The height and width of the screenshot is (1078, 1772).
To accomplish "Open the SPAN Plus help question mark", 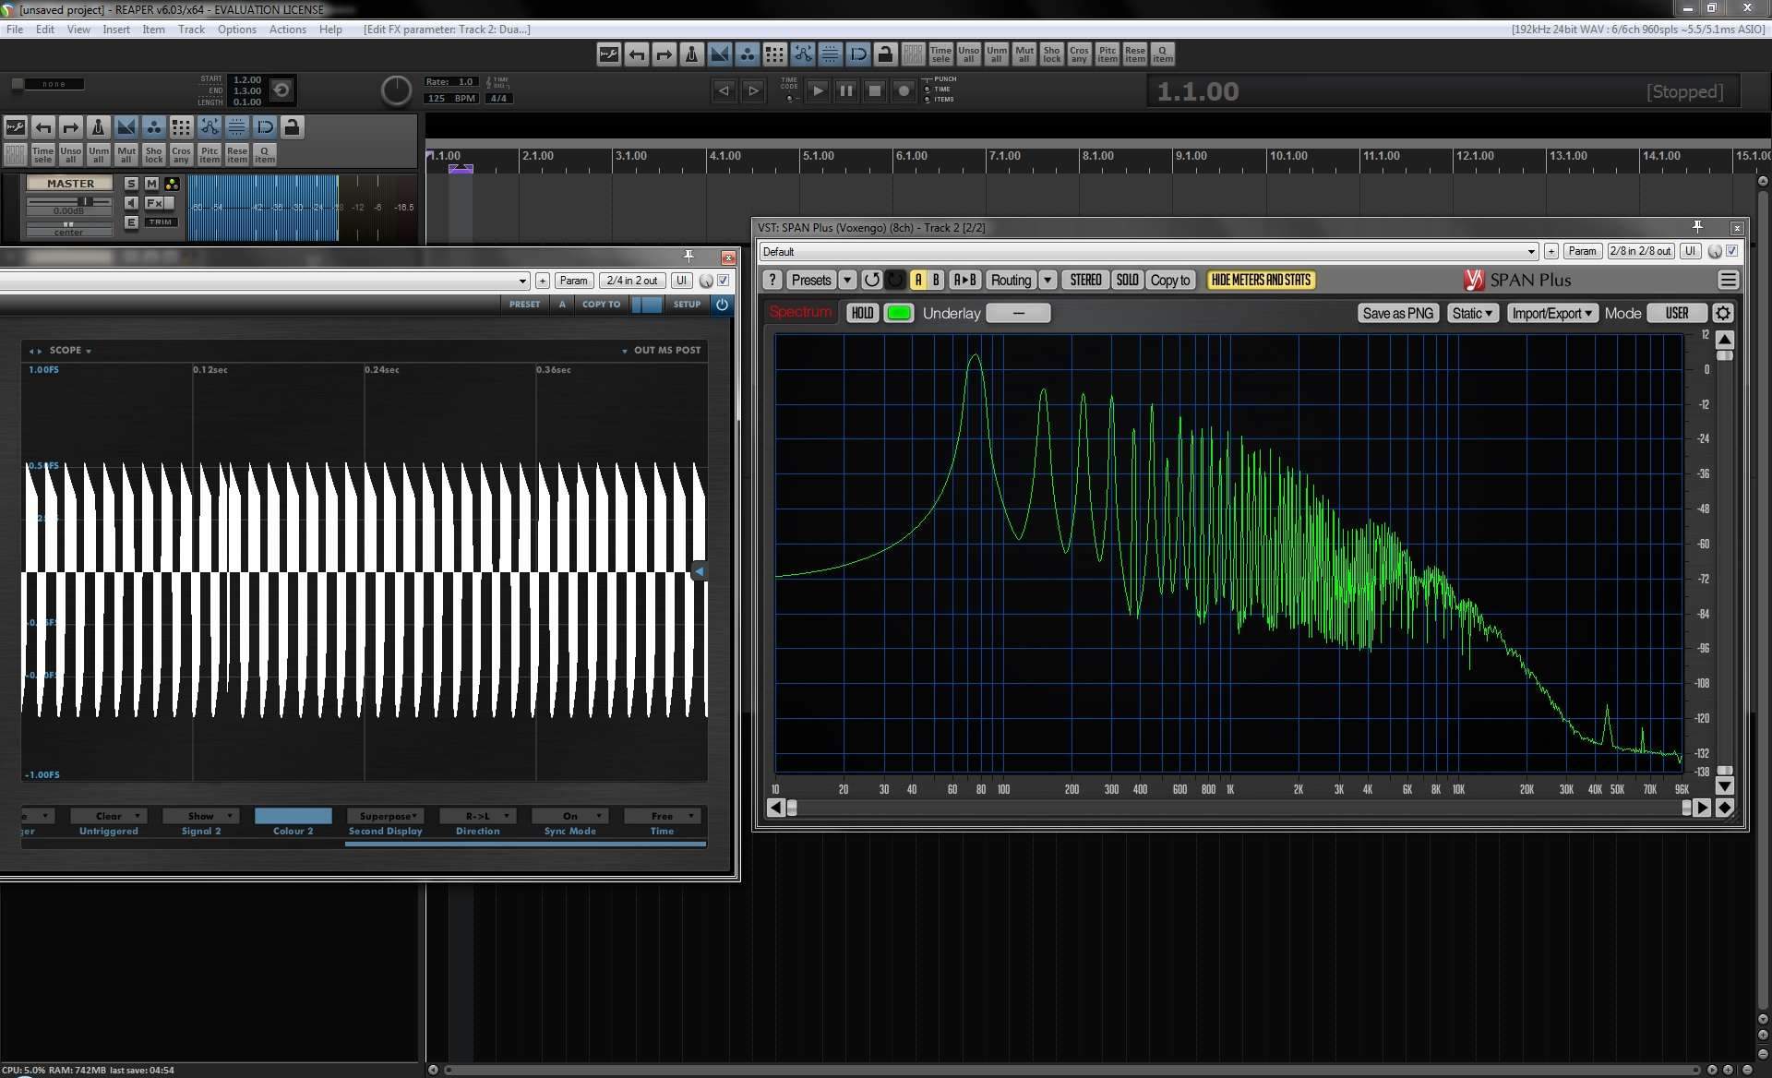I will (772, 280).
